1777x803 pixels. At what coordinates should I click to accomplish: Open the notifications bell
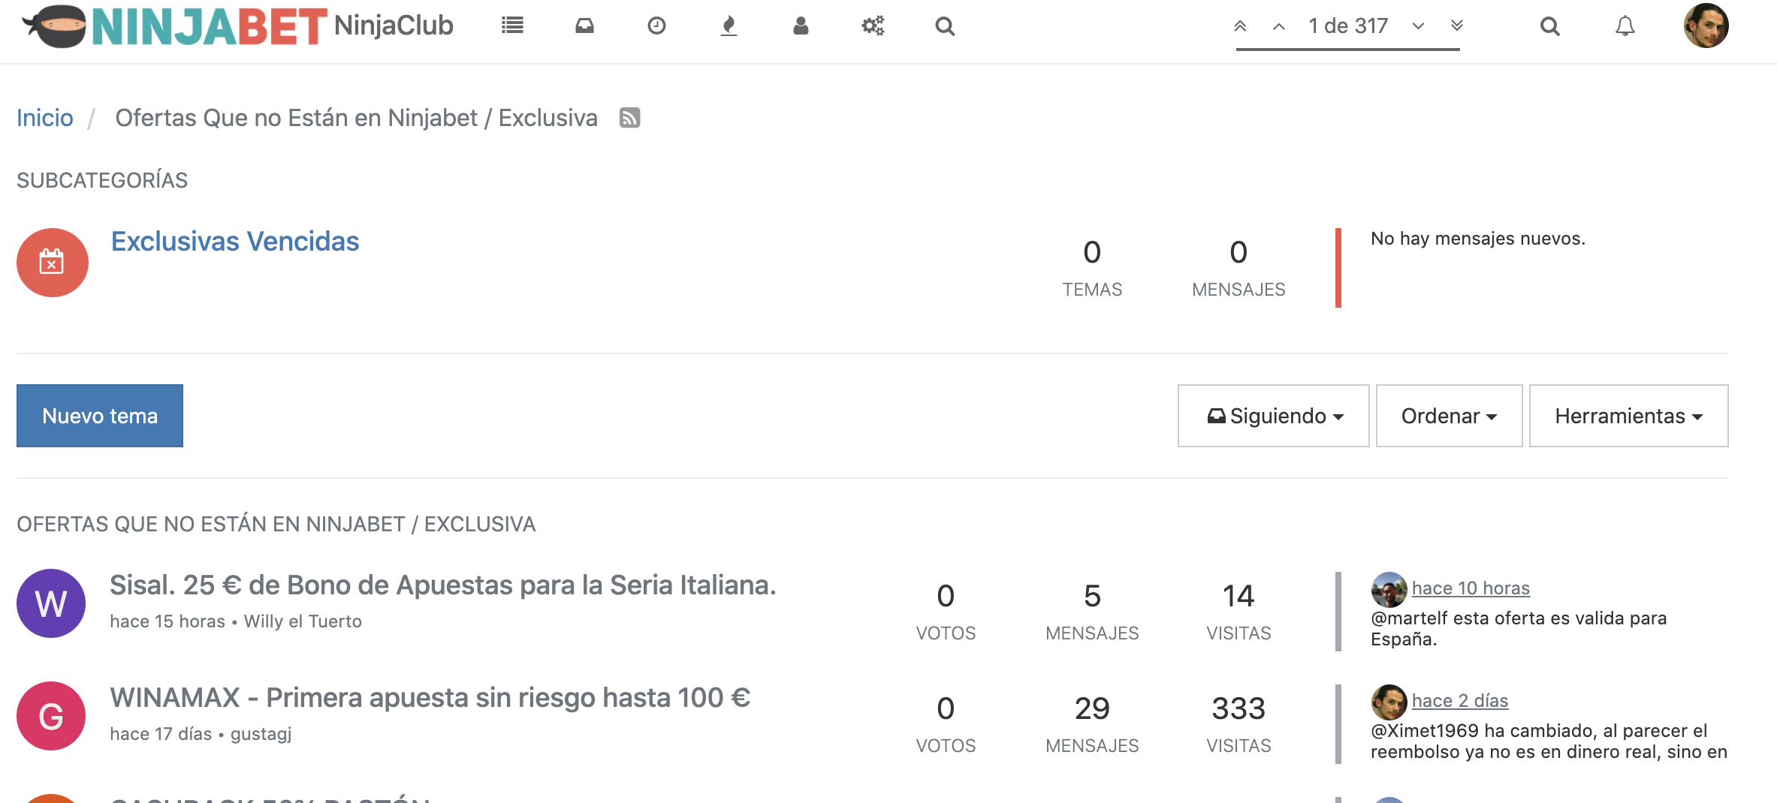tap(1625, 26)
